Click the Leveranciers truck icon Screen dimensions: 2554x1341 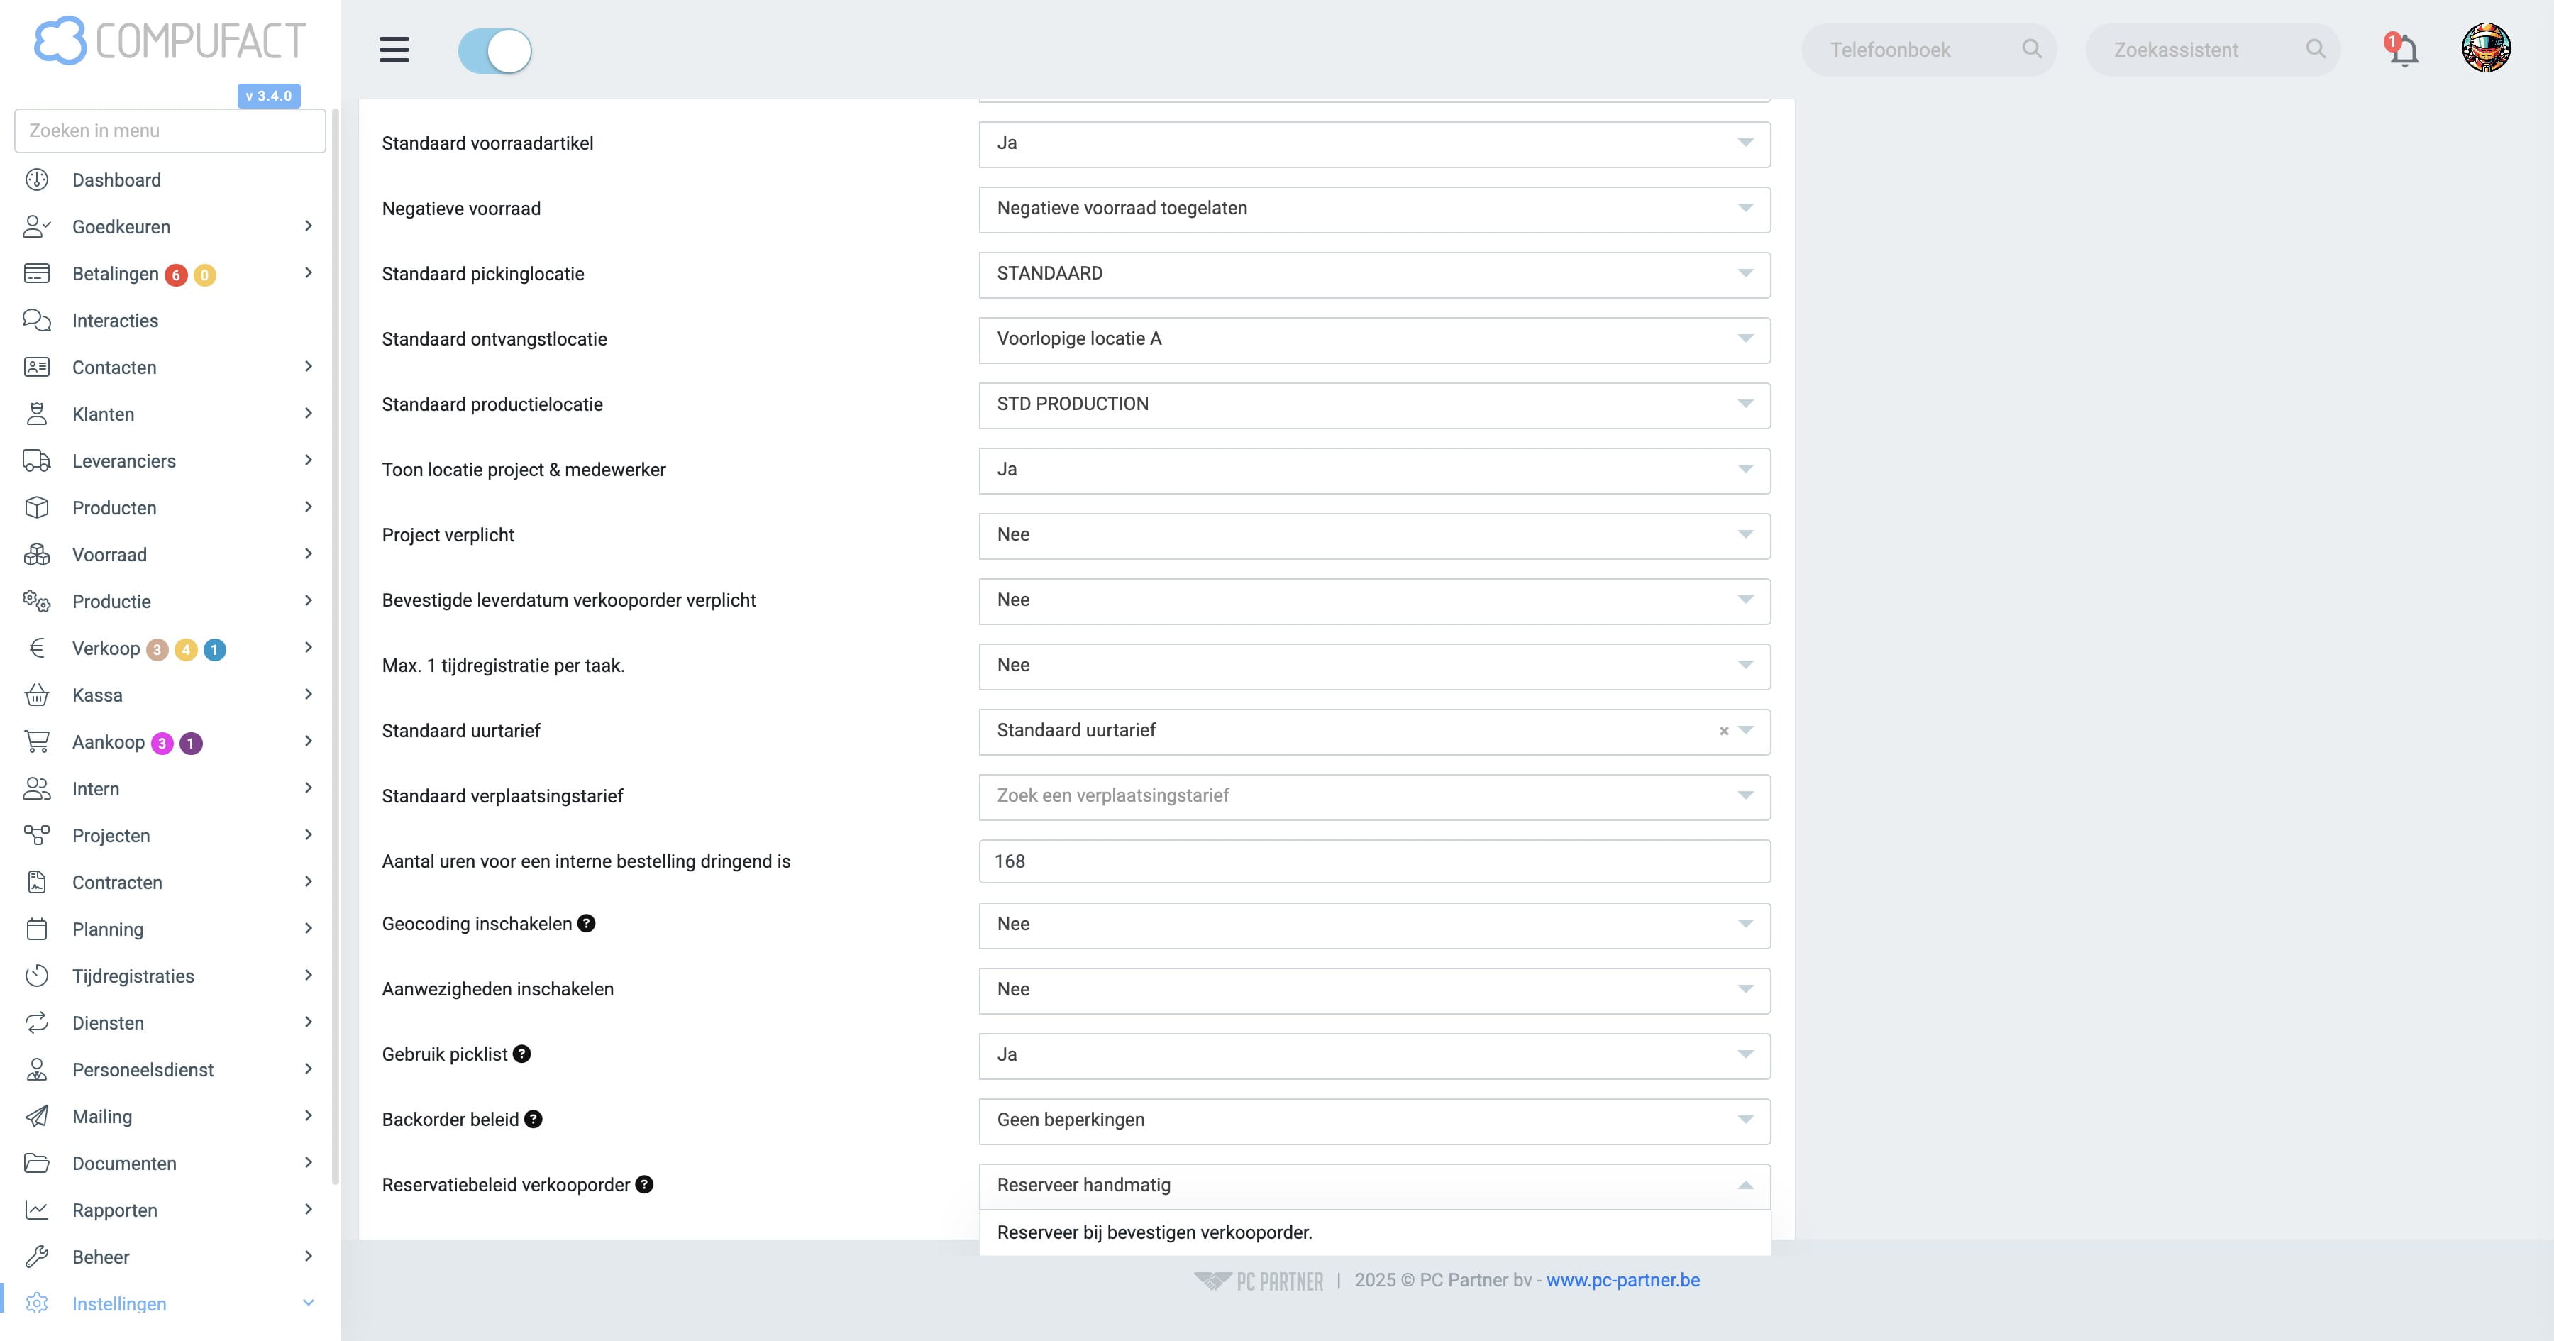click(37, 461)
